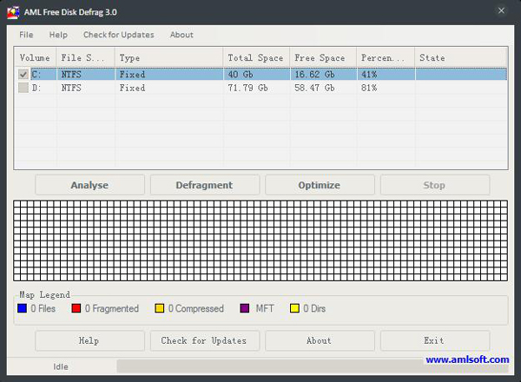This screenshot has width=521, height=382.
Task: Click the yellow Dirs legend swatch
Action: 294,308
